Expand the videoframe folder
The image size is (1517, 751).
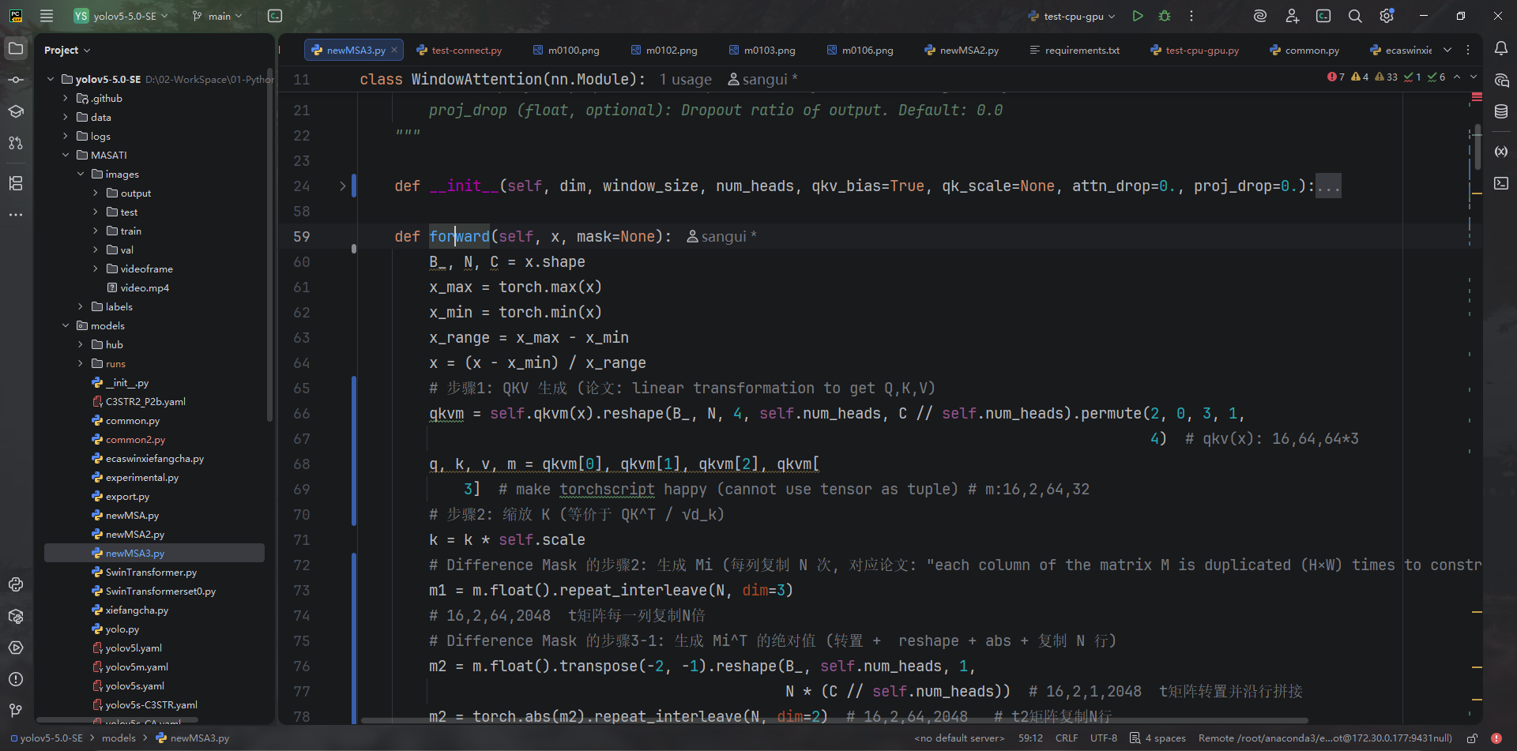pos(96,268)
